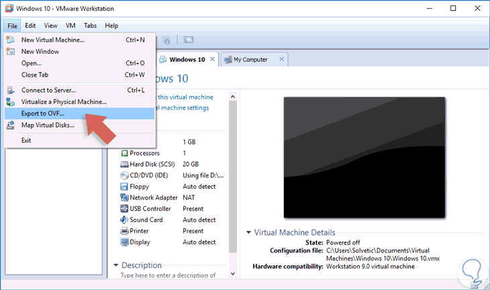Click the 1 GB memory value
490x290 pixels.
(x=189, y=142)
